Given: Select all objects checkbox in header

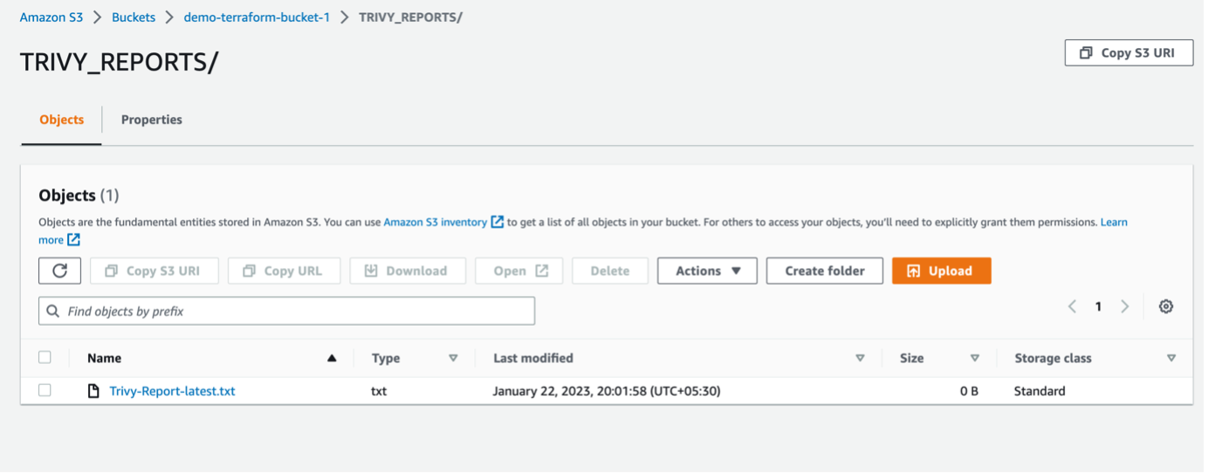Looking at the screenshot, I should pos(45,357).
